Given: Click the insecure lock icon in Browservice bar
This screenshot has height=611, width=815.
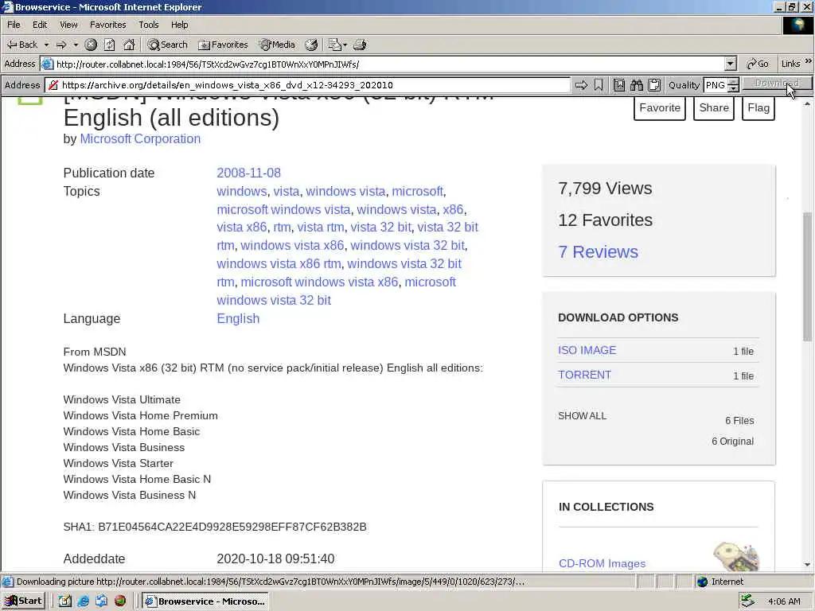Looking at the screenshot, I should coord(53,84).
